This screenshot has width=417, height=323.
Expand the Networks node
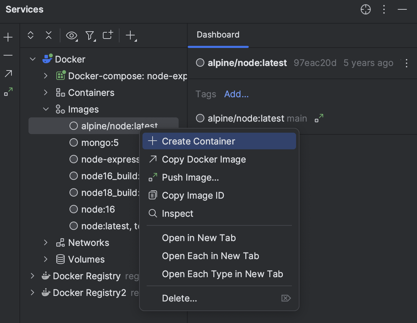[x=46, y=242]
